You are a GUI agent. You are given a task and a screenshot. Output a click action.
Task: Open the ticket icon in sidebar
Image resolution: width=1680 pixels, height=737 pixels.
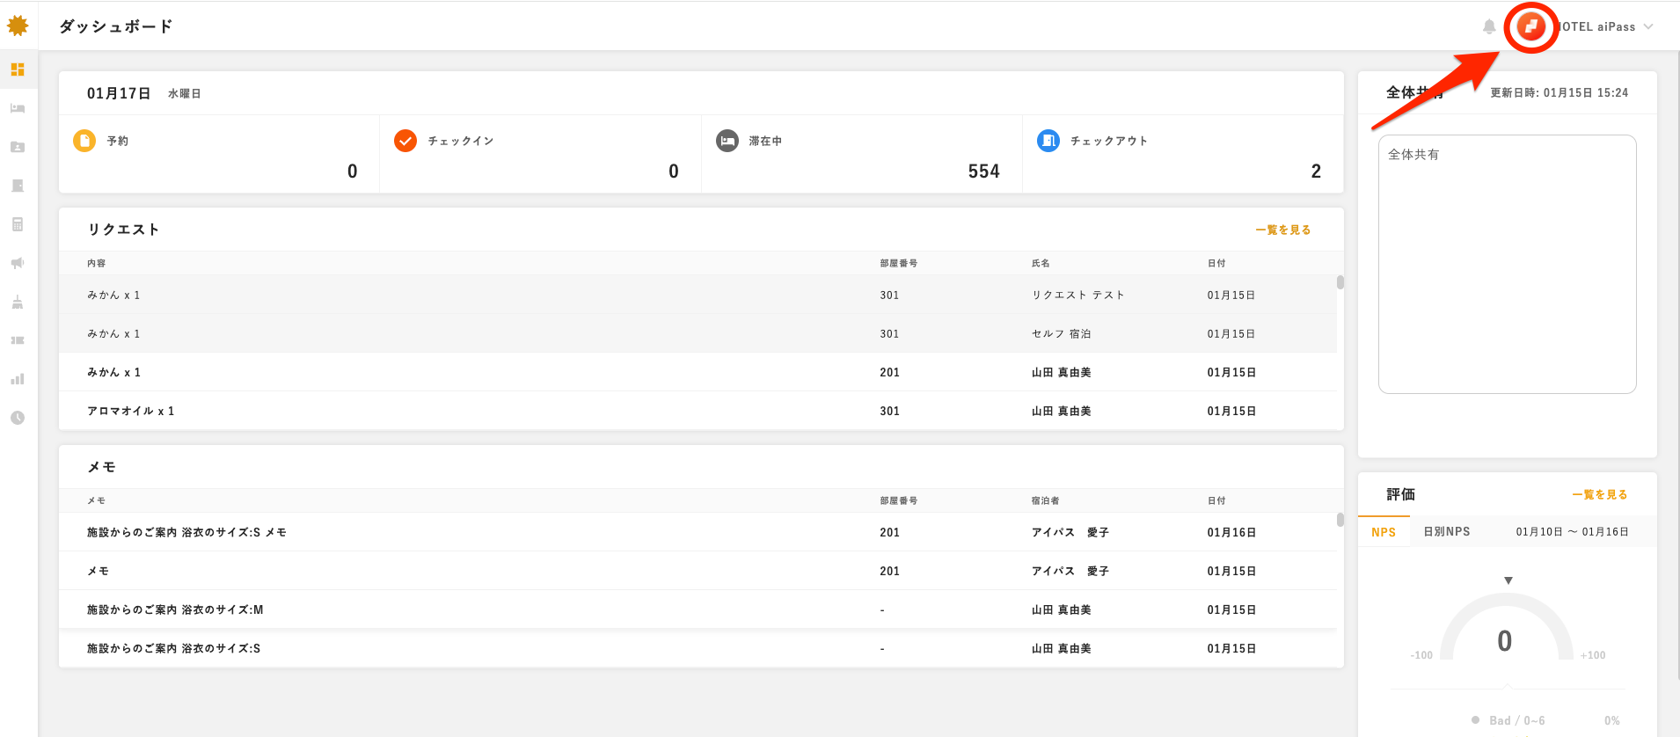click(18, 340)
